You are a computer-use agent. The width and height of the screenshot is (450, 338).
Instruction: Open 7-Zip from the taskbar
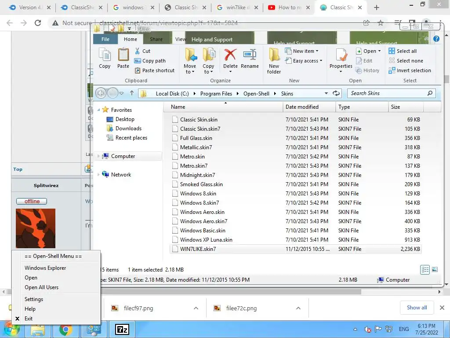(x=122, y=330)
